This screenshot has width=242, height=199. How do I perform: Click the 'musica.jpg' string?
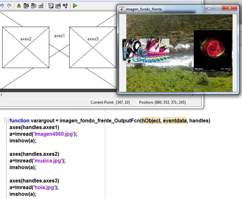coord(48,161)
